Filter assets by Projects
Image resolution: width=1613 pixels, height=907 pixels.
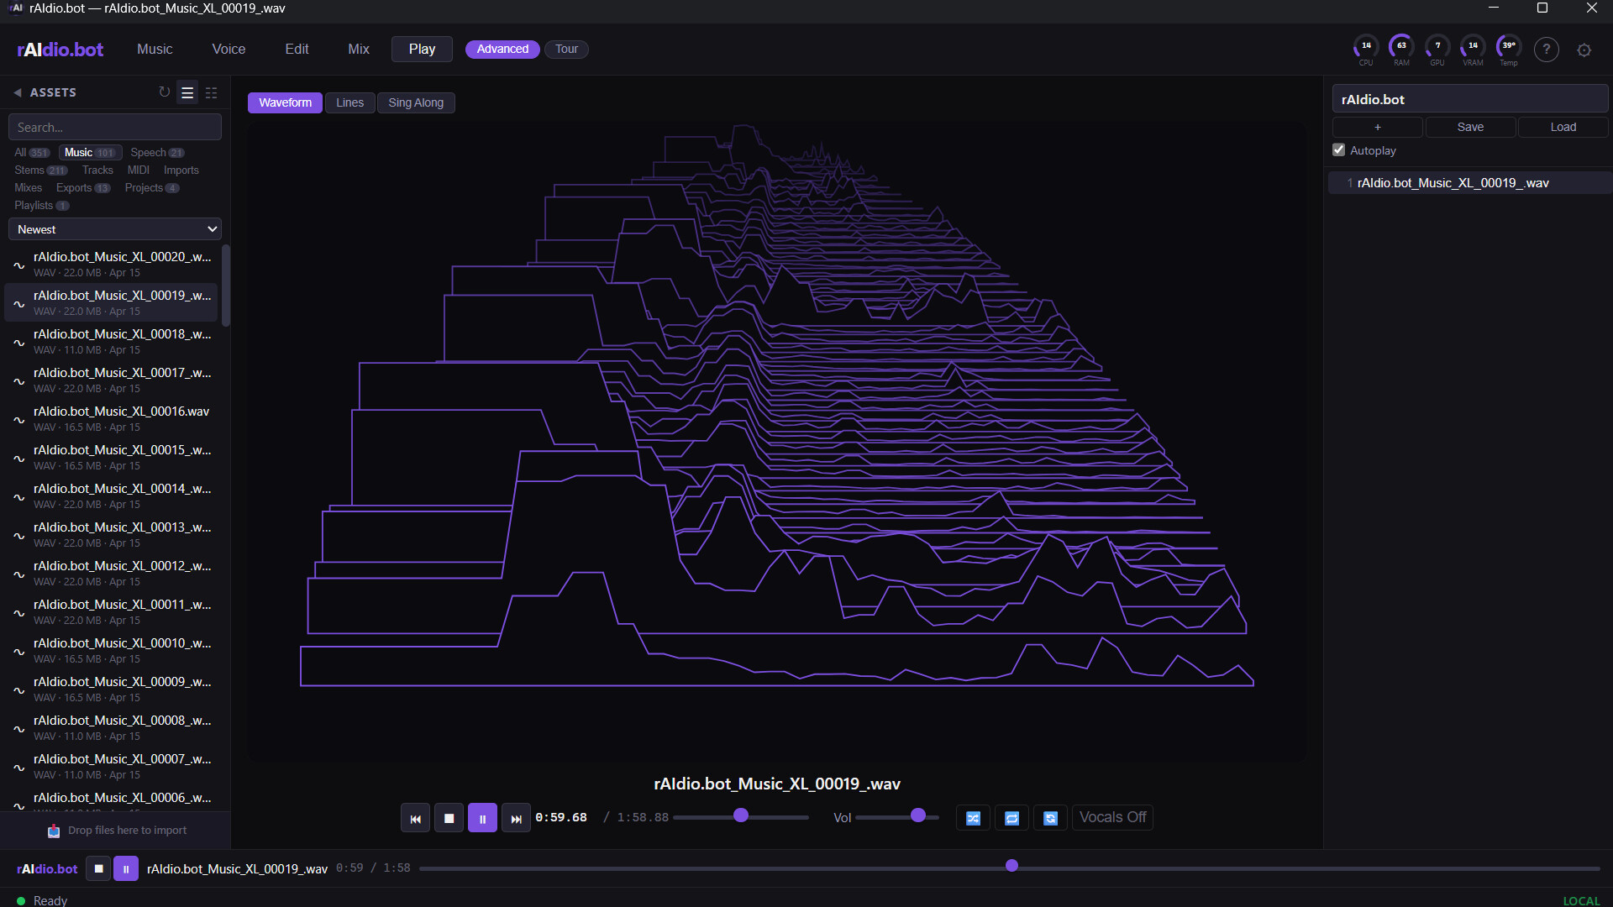coord(152,187)
